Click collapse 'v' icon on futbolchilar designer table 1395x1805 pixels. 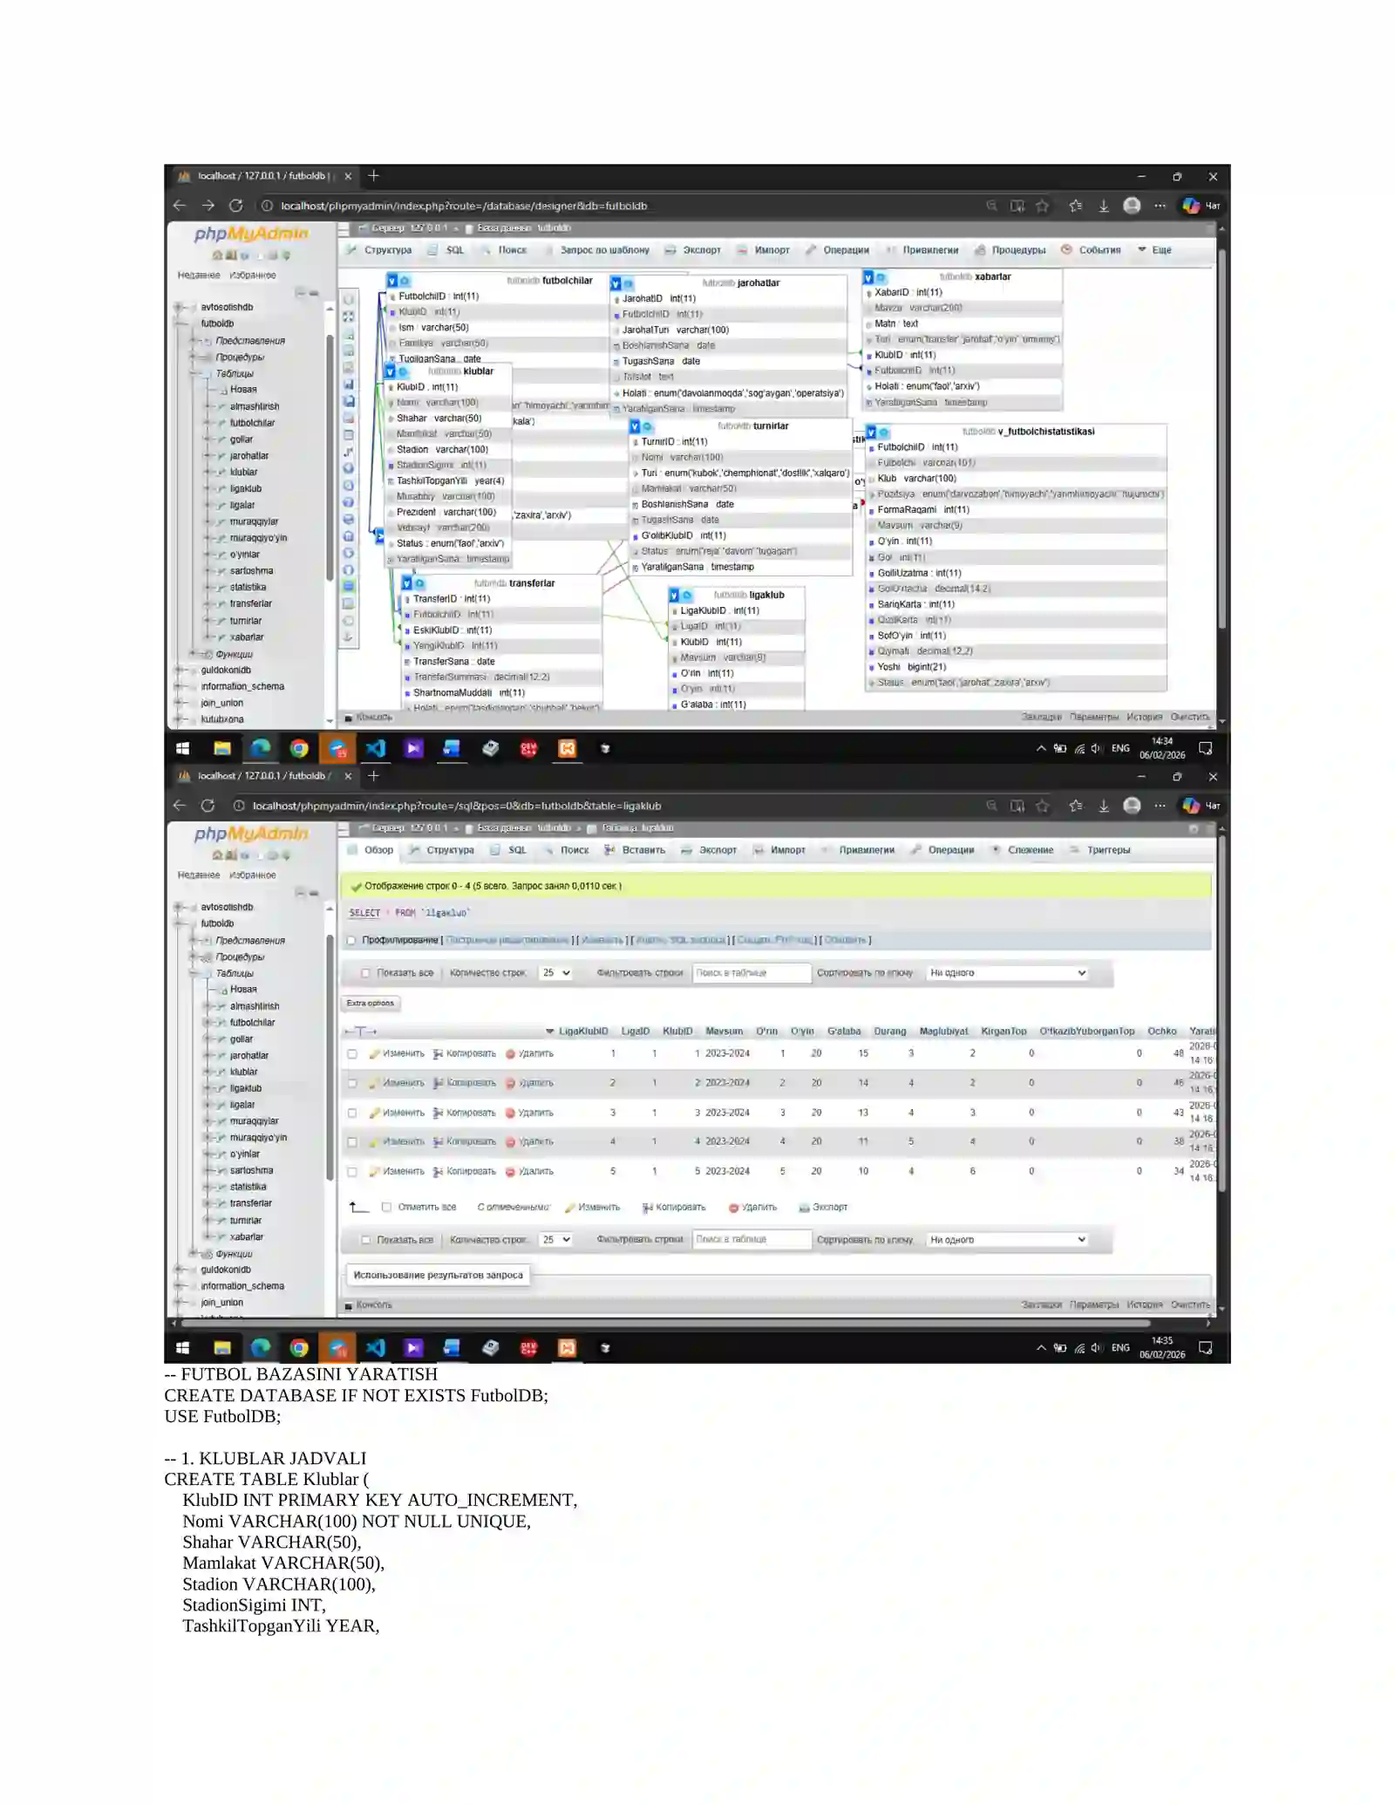[x=392, y=281]
